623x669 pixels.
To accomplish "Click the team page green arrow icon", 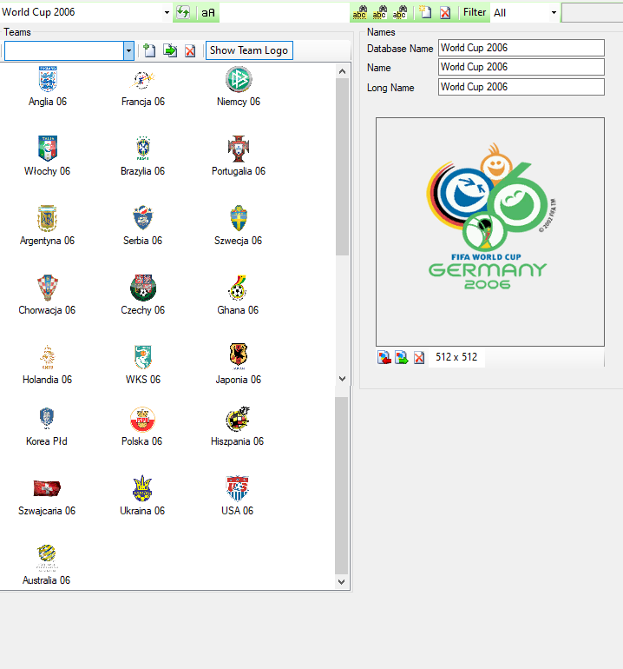I will pyautogui.click(x=170, y=50).
